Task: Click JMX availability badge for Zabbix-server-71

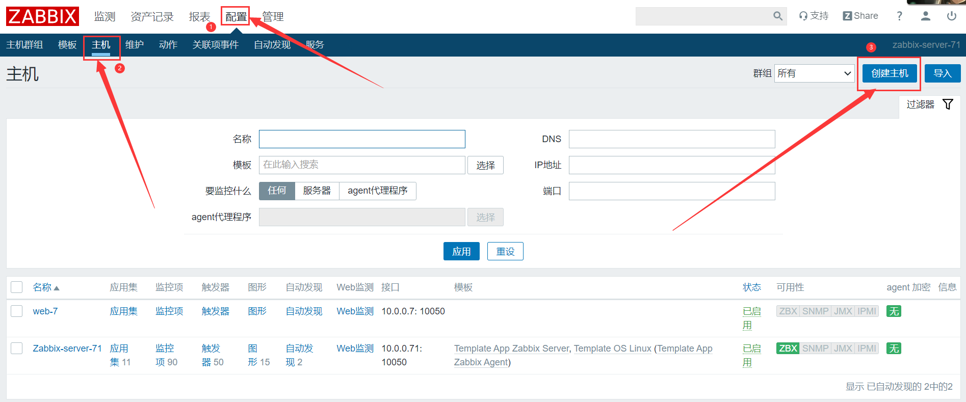Action: tap(843, 349)
